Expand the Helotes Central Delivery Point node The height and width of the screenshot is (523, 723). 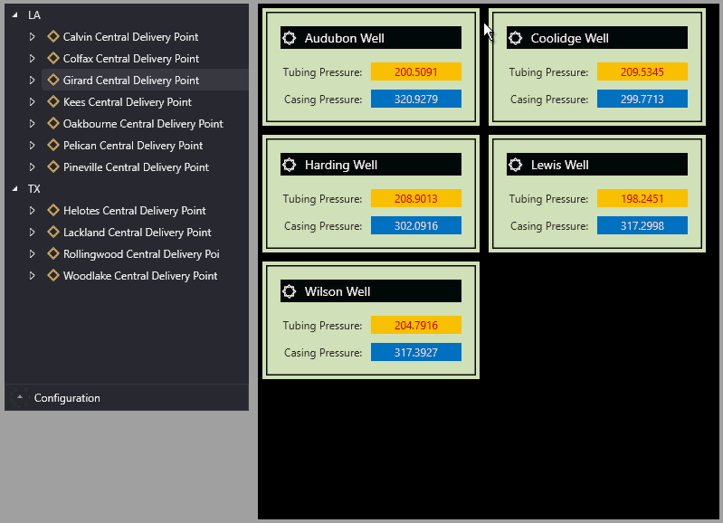[32, 210]
